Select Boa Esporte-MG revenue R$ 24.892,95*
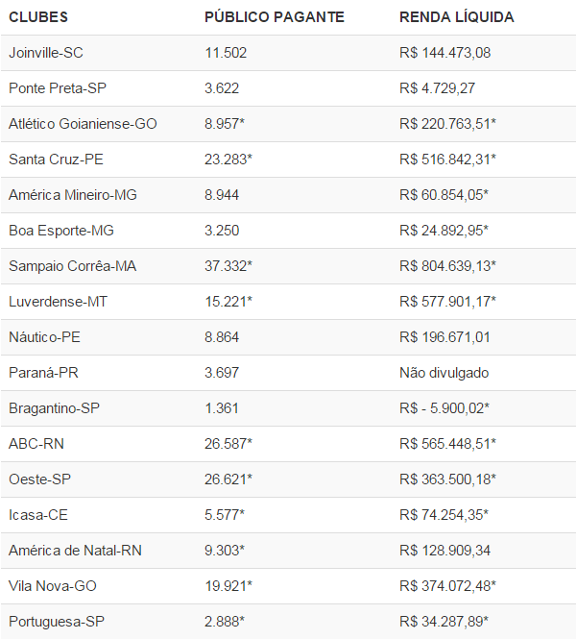 pyautogui.click(x=444, y=231)
